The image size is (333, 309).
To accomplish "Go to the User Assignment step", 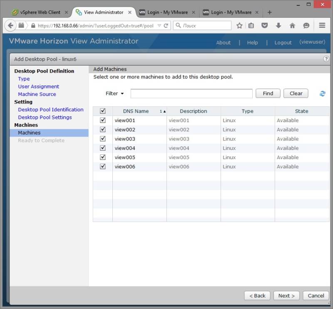I will 38,86.
